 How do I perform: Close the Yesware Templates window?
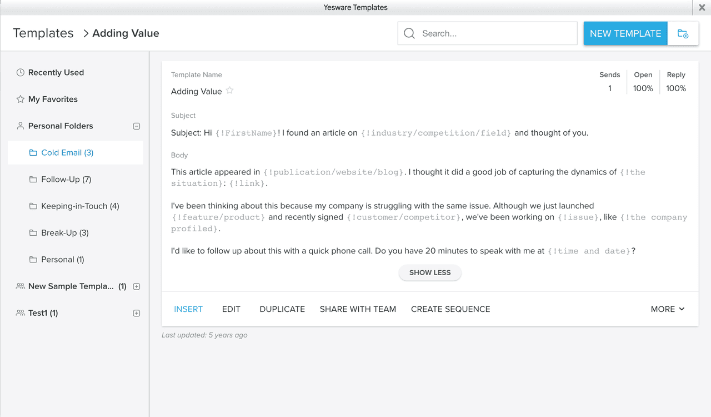coord(702,8)
